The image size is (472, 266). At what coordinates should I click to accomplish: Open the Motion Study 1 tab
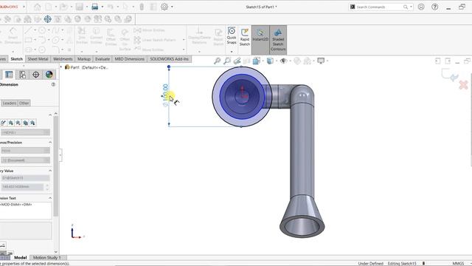pyautogui.click(x=47, y=258)
